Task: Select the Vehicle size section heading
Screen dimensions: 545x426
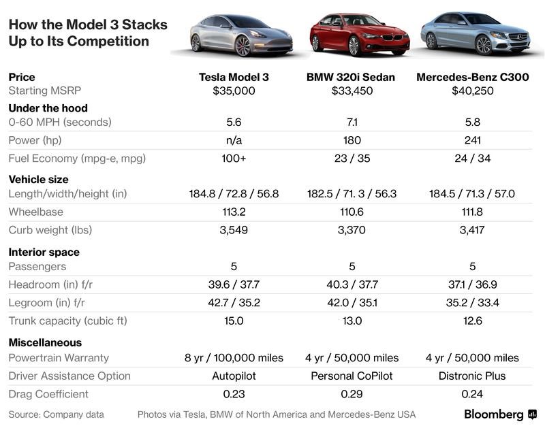Action: 38,180
